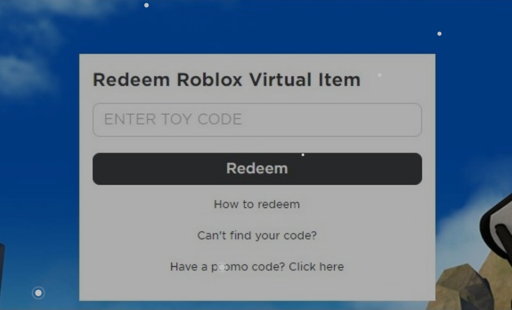Click empty gray panel area below promo link
Viewport: 512px width, 310px height.
click(x=257, y=288)
